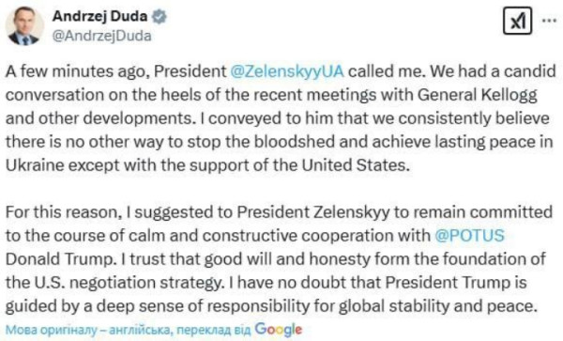Open the three-dot more options menu
The image size is (563, 341).
point(549,21)
